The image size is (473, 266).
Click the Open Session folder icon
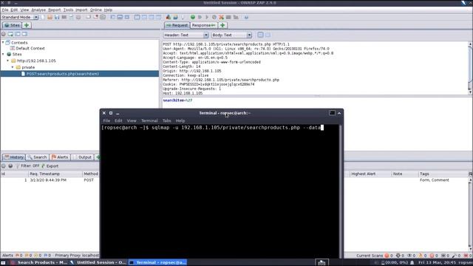coord(50,17)
